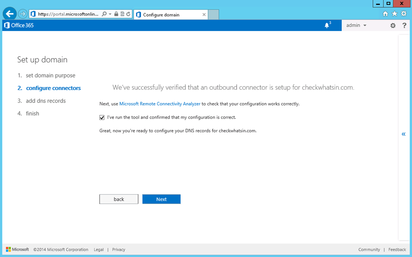The height and width of the screenshot is (257, 412).
Task: Click the Office 365 logo
Action: [19, 25]
